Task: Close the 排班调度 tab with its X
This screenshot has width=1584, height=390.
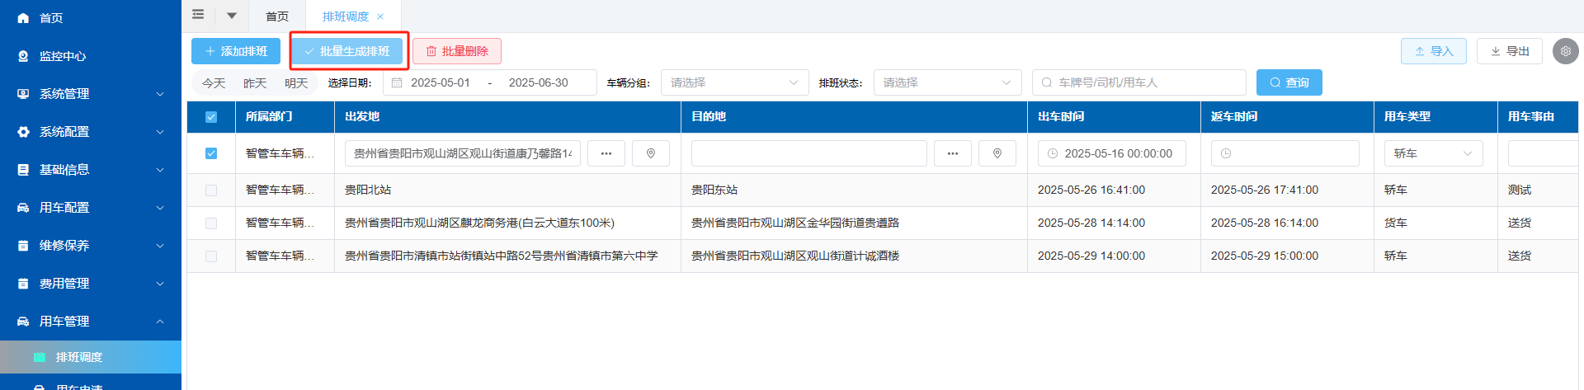Action: click(x=380, y=16)
